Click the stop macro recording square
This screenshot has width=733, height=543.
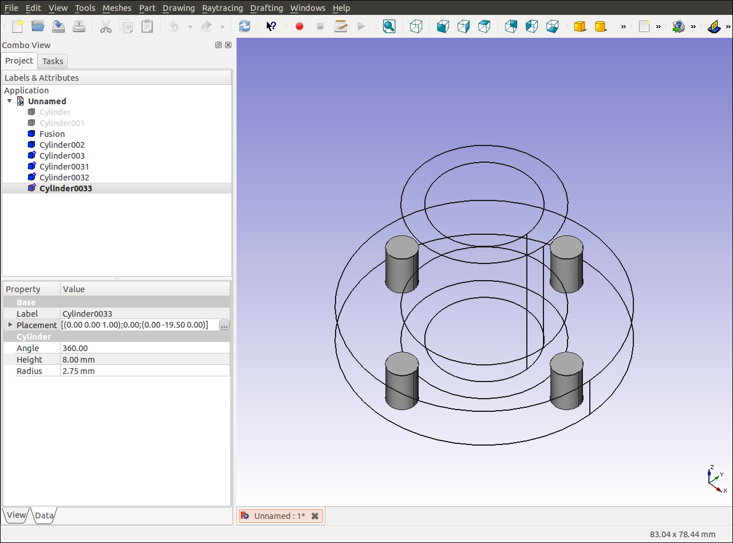pyautogui.click(x=320, y=26)
